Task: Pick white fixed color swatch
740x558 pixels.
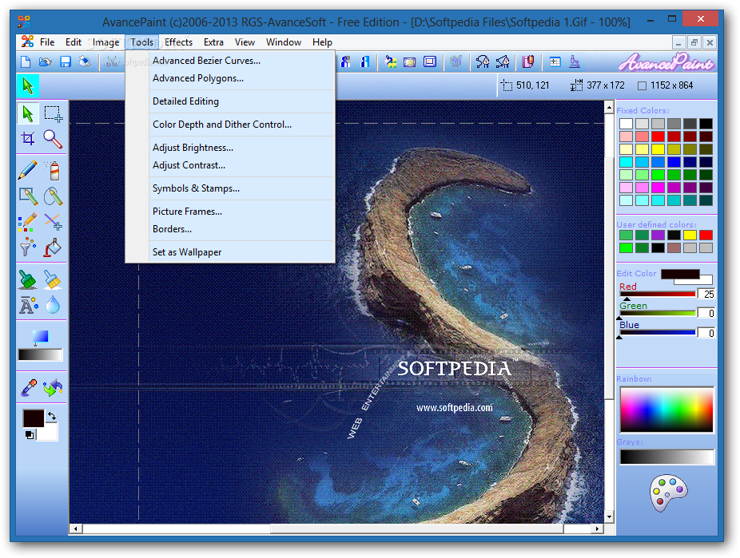Action: (x=626, y=124)
